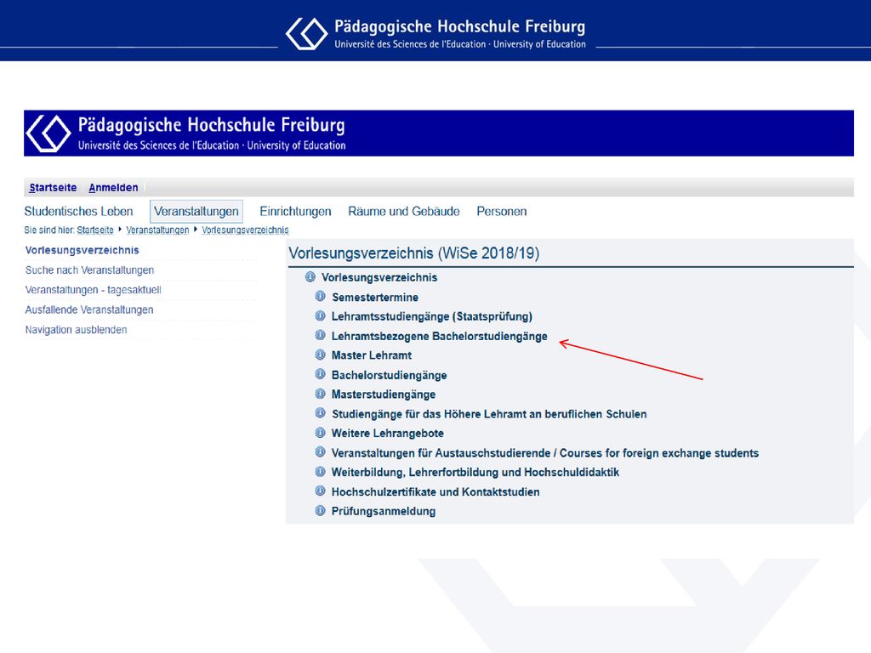The width and height of the screenshot is (871, 653).
Task: Click info icon next to Semestertermine
Action: tap(321, 296)
